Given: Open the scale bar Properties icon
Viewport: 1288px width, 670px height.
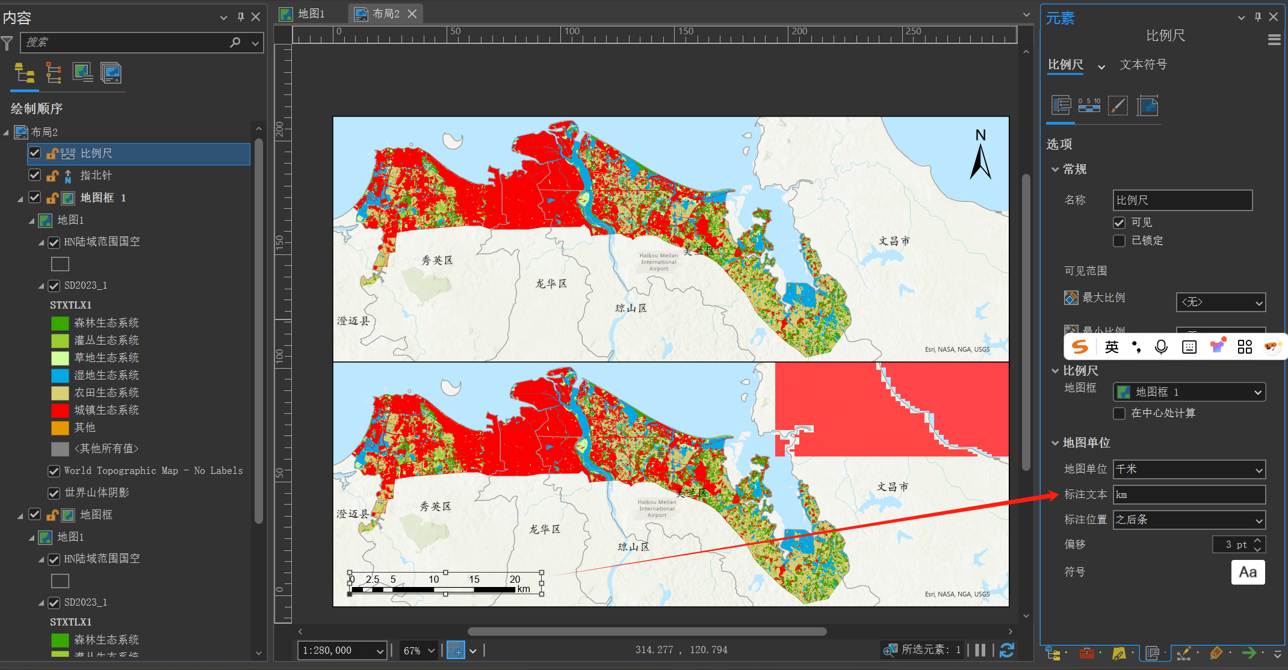Looking at the screenshot, I should 1089,106.
